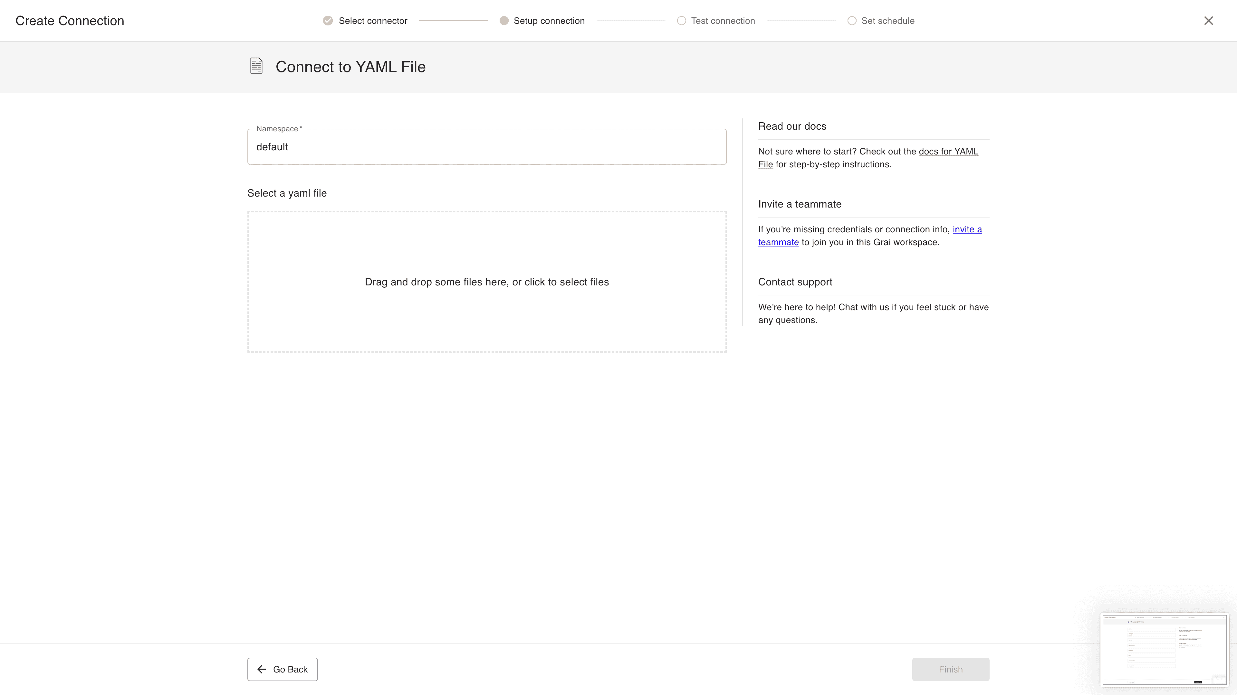Select the Test connection step circle
The image size is (1237, 695).
(681, 20)
